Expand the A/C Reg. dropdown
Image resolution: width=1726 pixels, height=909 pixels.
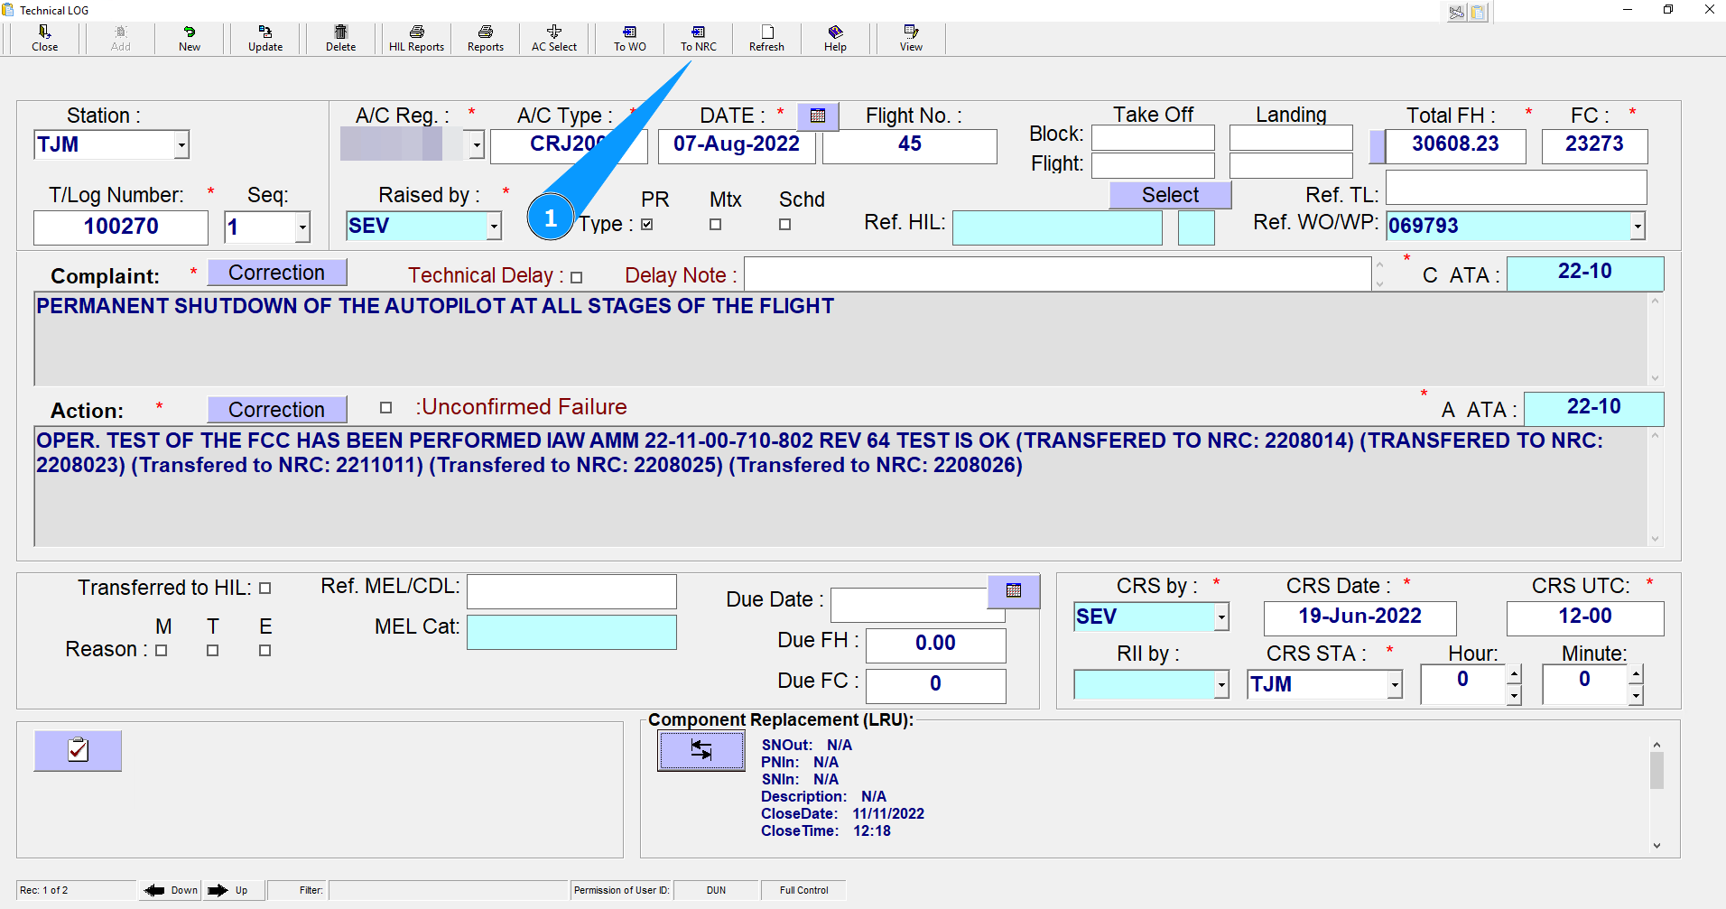coord(477,144)
